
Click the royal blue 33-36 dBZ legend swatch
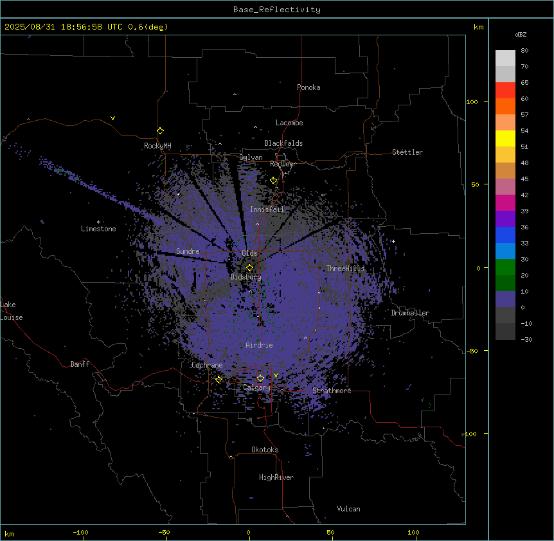coord(505,235)
